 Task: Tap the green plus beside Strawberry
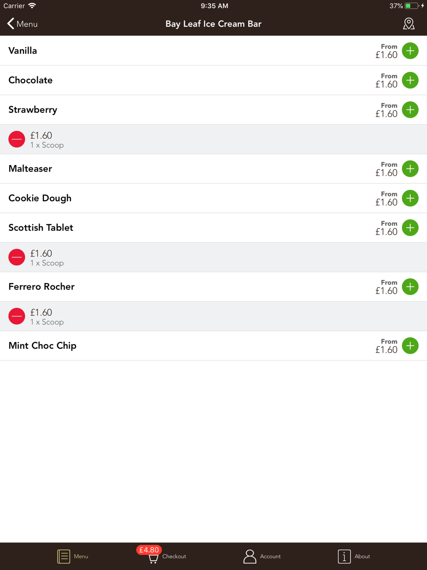[410, 110]
